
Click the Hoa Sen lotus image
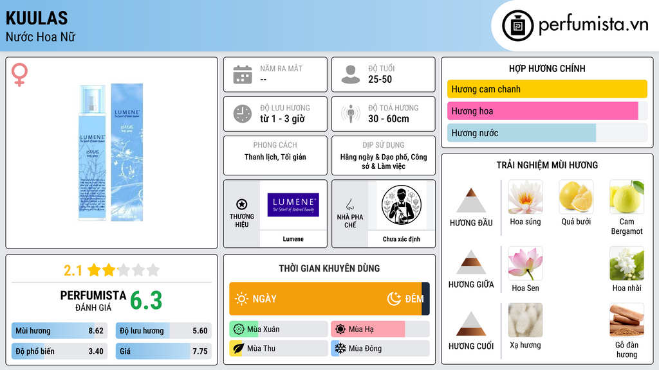coord(525,263)
